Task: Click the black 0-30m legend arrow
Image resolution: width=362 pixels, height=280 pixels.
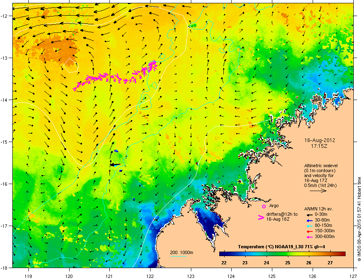Action: [309, 215]
